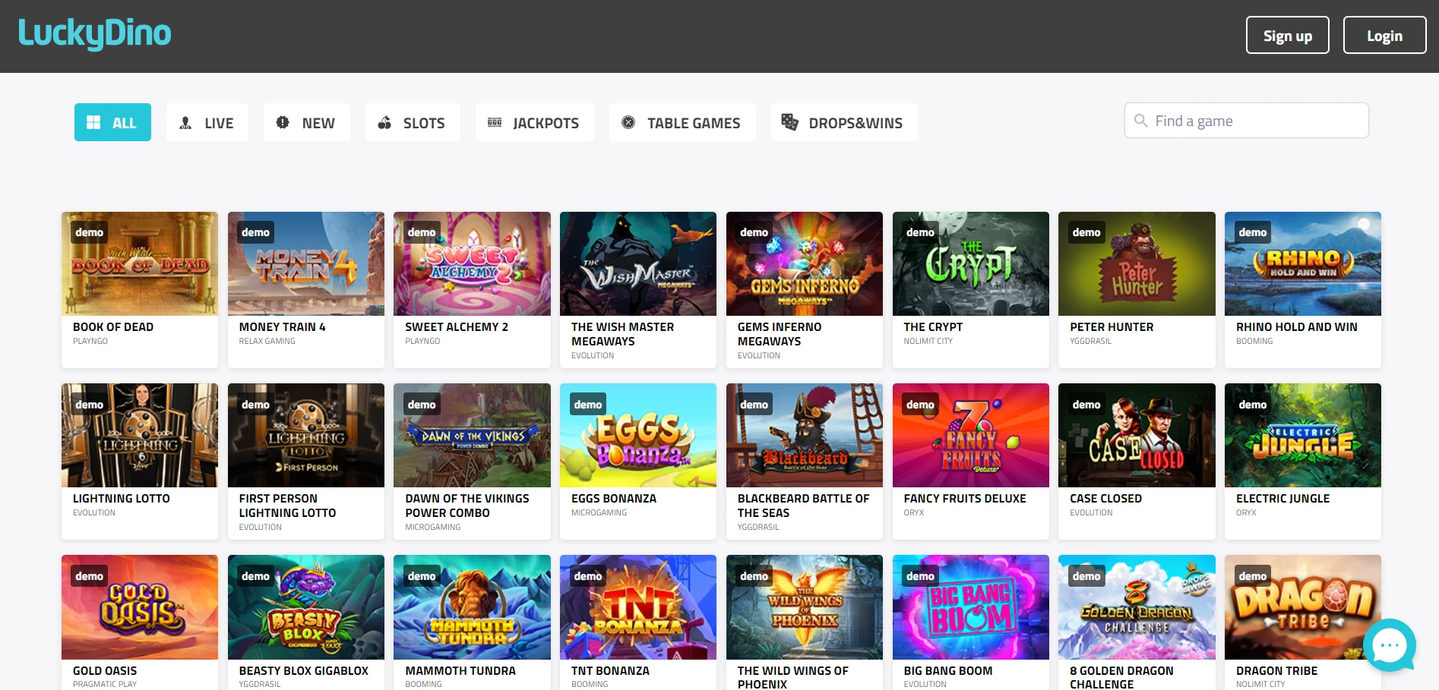Click demo badge on Eggs Bonanza

point(588,405)
